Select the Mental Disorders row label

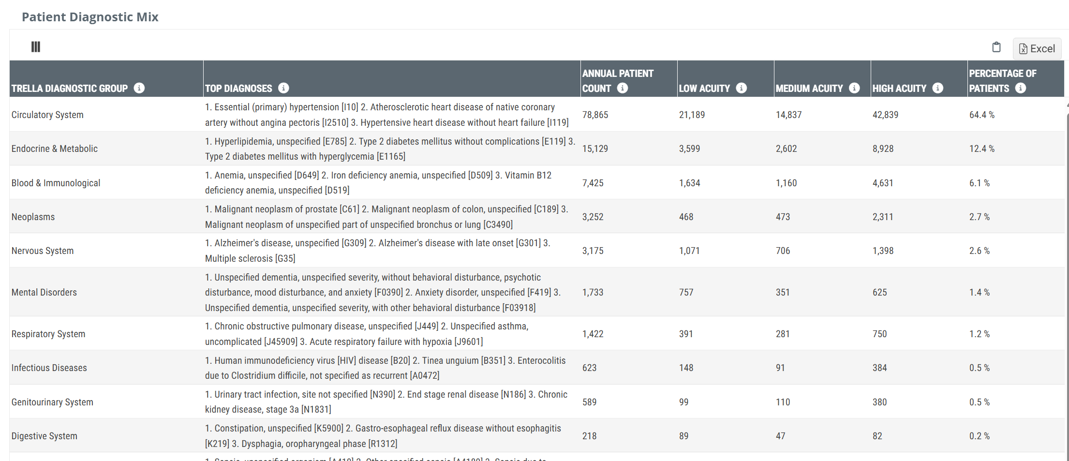(44, 292)
